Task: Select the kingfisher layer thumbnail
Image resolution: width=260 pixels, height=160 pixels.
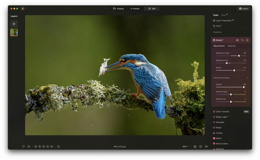Action: [14, 33]
